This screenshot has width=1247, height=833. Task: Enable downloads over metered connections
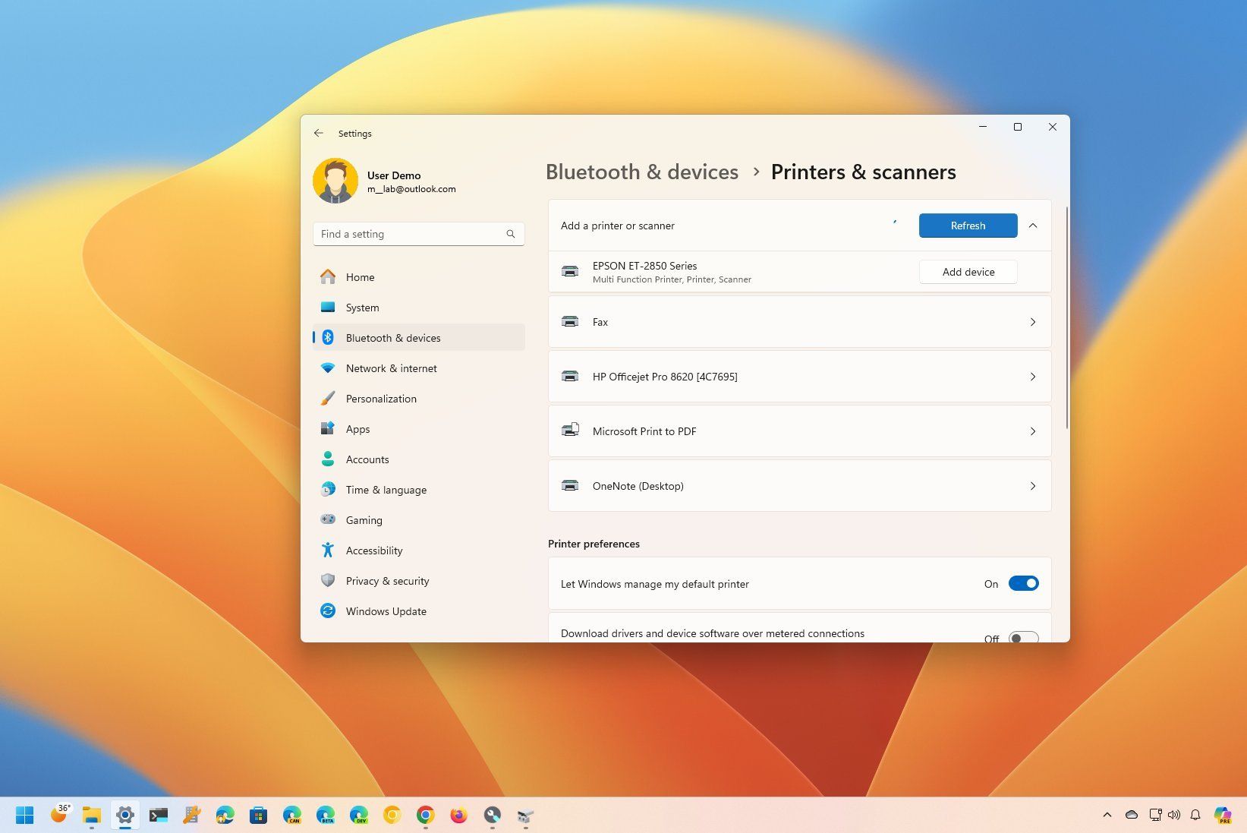[x=1022, y=639]
